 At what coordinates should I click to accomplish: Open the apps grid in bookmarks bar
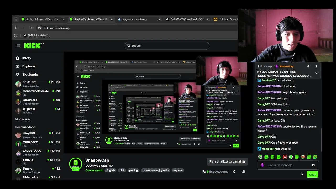click(x=16, y=35)
